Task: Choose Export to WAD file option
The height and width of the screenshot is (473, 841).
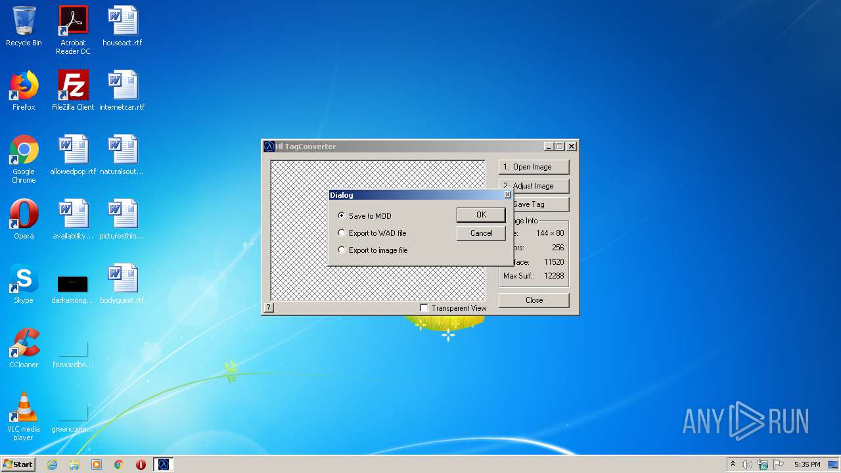Action: [372, 233]
